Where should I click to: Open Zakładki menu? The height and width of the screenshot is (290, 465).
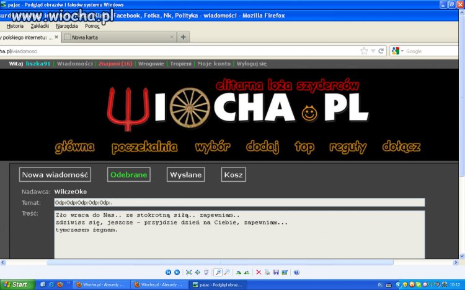[x=40, y=26]
